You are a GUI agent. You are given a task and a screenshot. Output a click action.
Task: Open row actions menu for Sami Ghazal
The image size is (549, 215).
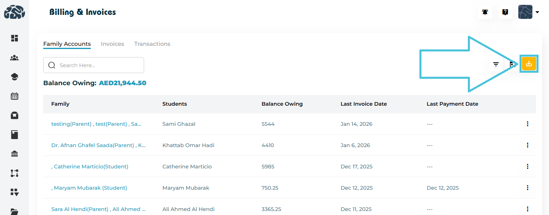tap(527, 124)
